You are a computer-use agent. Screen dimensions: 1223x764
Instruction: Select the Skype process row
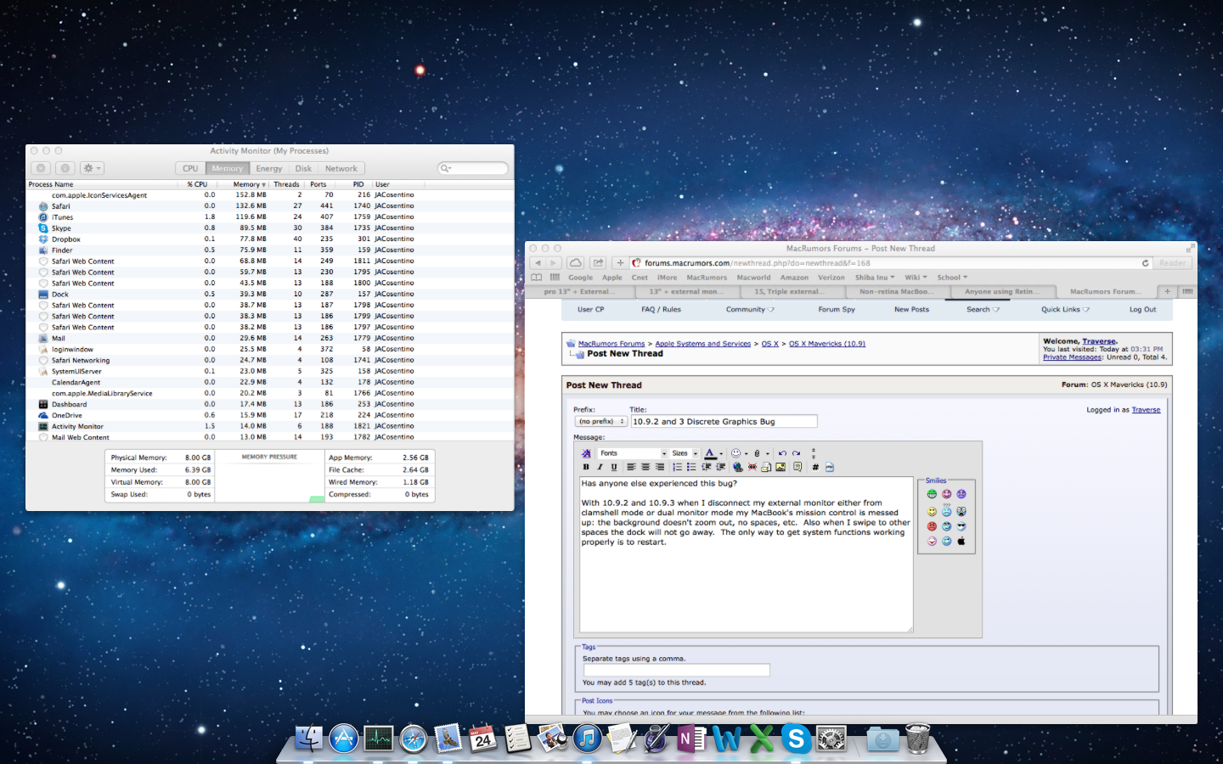pyautogui.click(x=269, y=228)
